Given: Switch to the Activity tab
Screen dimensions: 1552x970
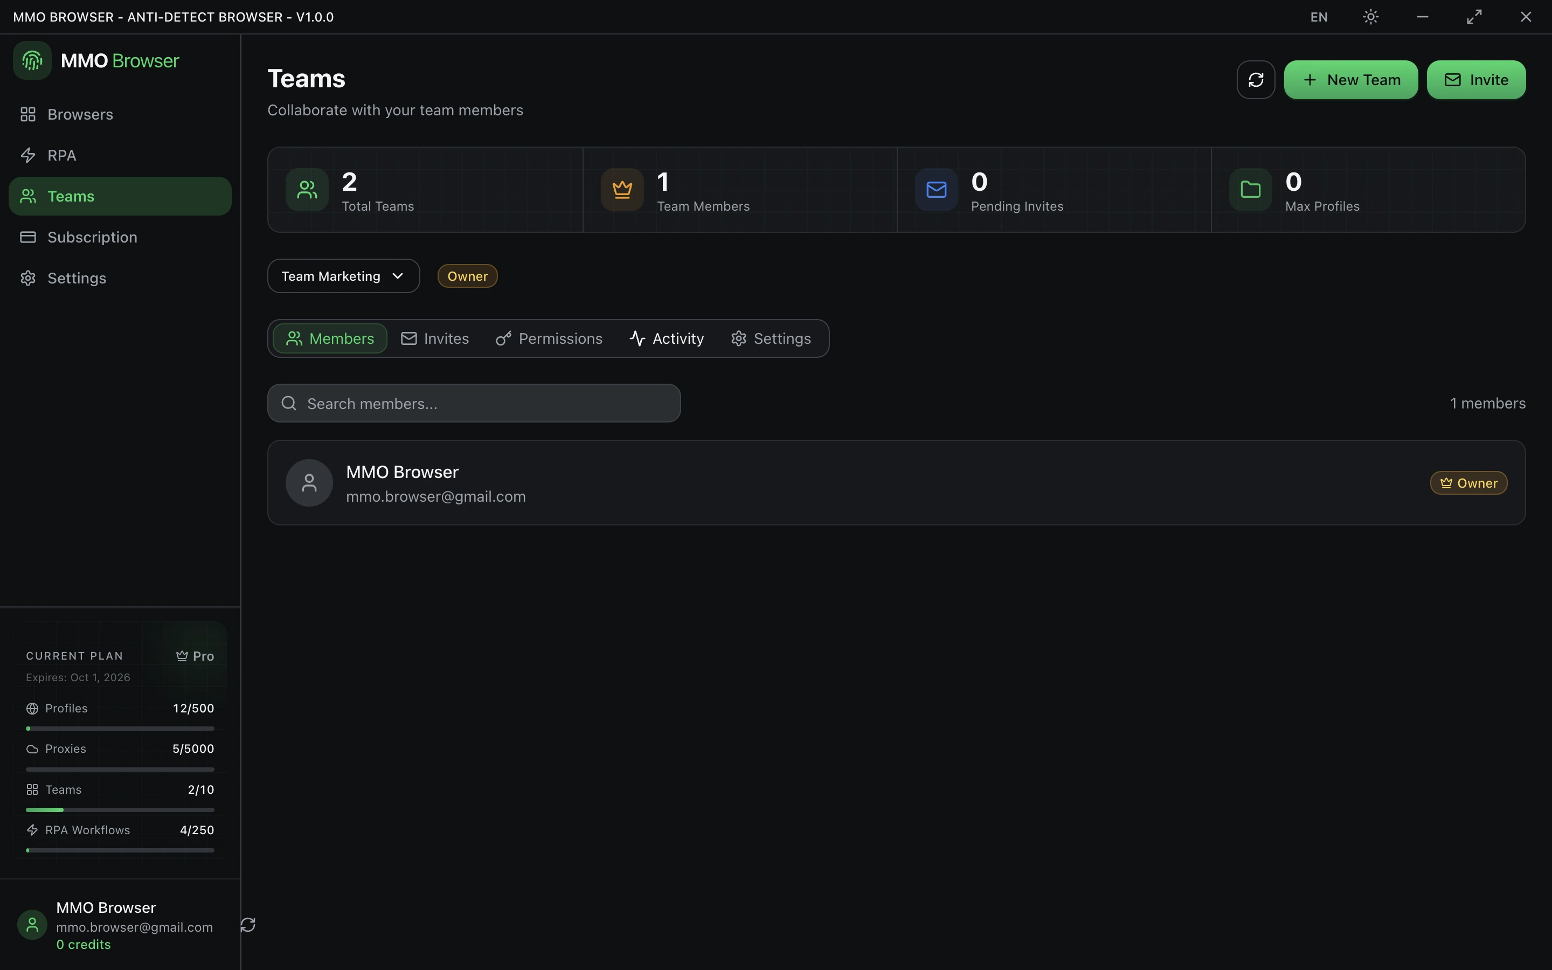Looking at the screenshot, I should [666, 338].
